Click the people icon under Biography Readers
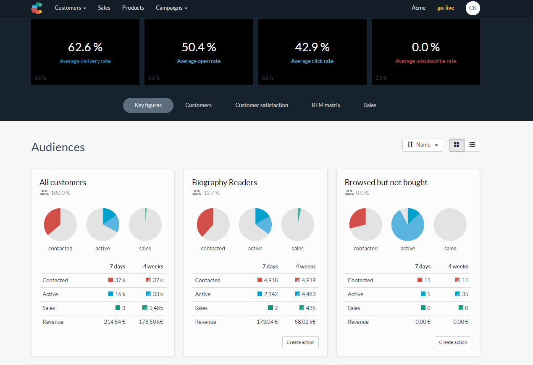Viewport: 533px width, 365px height. click(197, 193)
